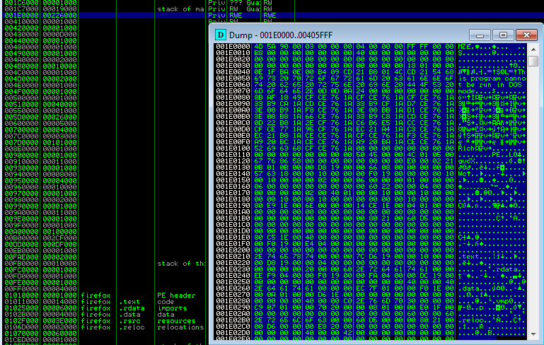Select dump row address 001E0100
The image size is (544, 345).
coord(233,148)
